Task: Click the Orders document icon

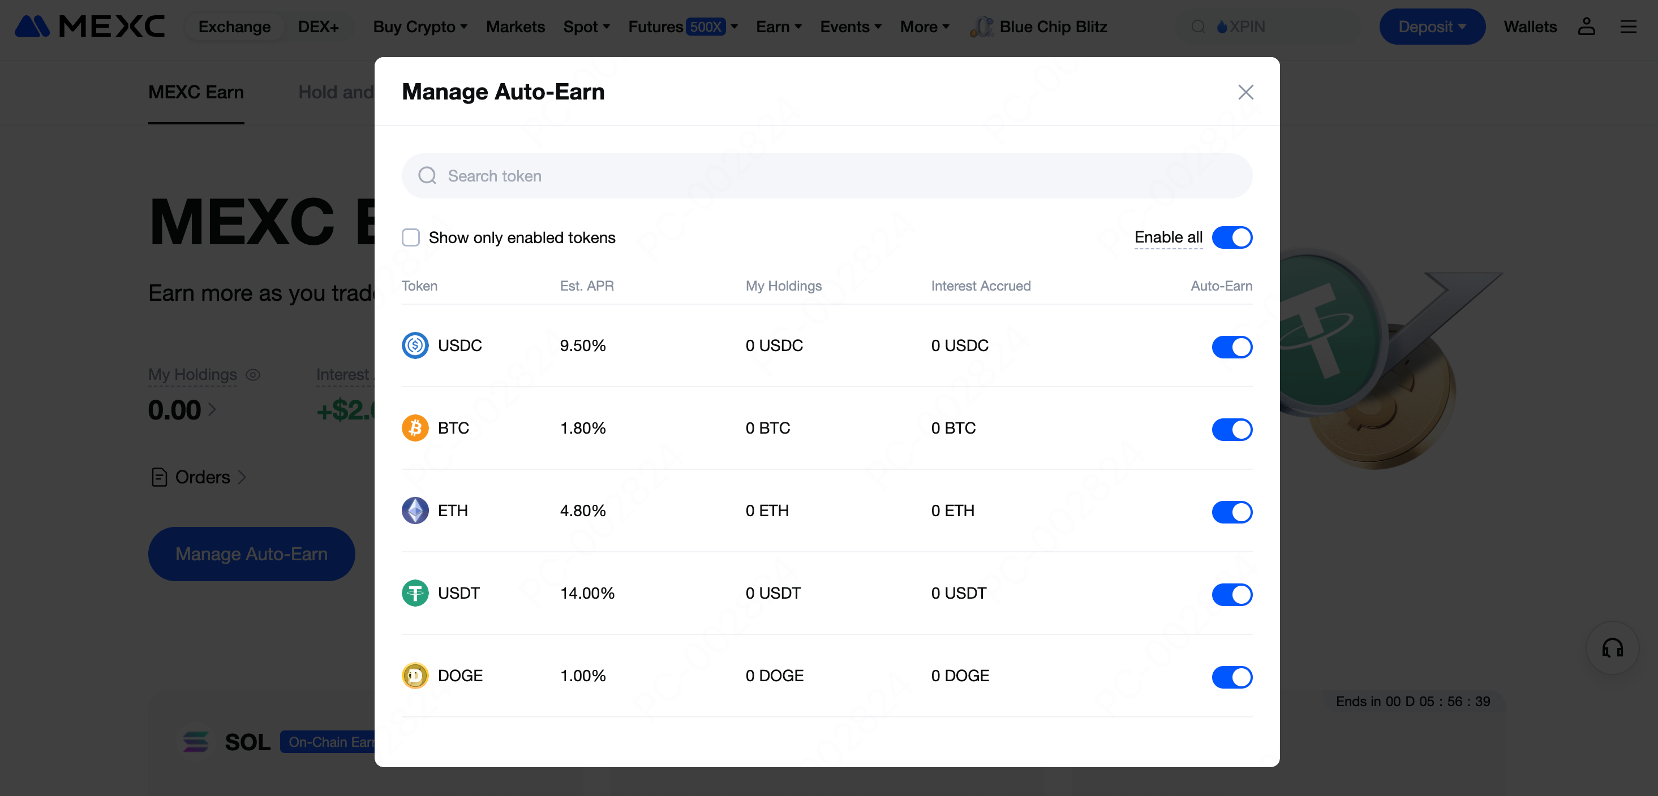Action: (x=159, y=477)
